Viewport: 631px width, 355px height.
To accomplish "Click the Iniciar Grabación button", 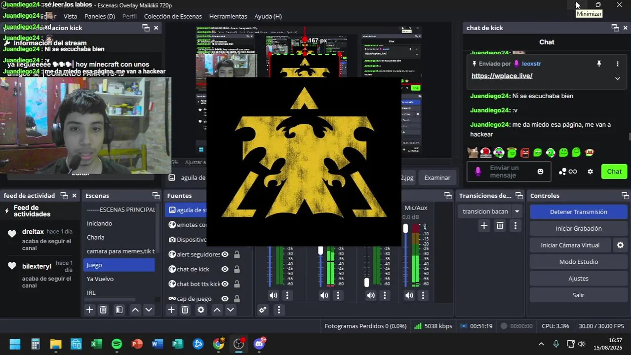I will [x=578, y=228].
